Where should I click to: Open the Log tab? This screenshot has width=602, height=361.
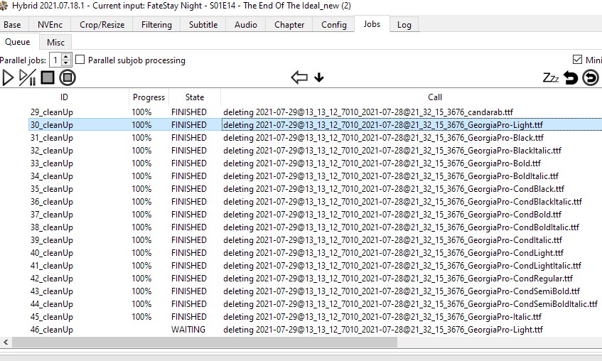click(x=404, y=24)
